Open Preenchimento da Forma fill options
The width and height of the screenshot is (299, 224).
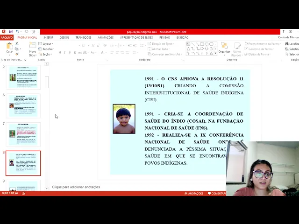pyautogui.click(x=263, y=44)
